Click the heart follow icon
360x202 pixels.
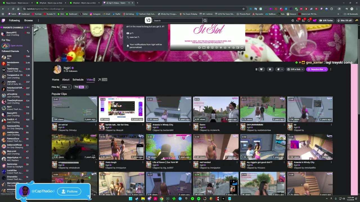coord(261,69)
